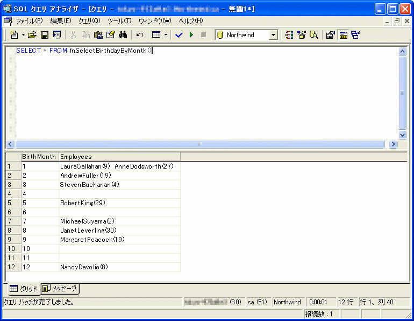This screenshot has height=321, width=414.
Task: Click the execute mode grid icon
Action: click(156, 35)
